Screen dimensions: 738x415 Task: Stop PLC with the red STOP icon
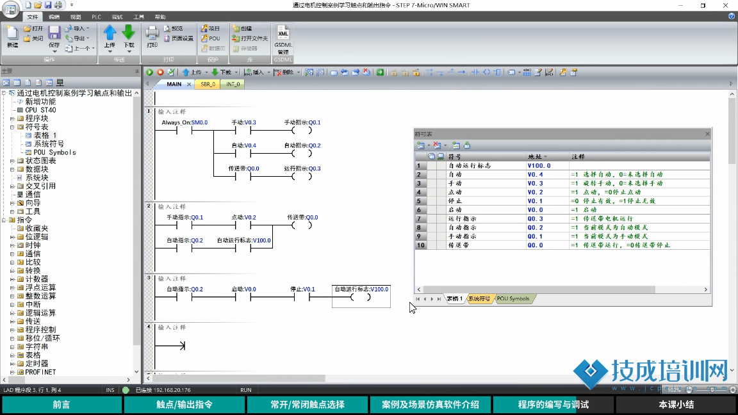(x=161, y=72)
